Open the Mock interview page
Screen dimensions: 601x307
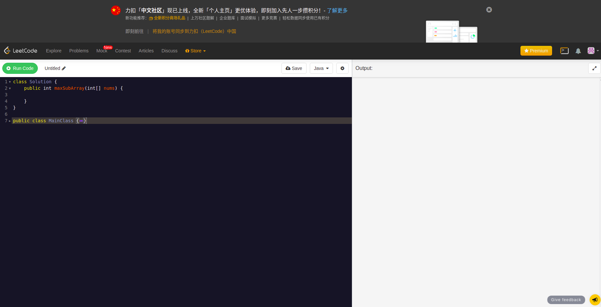[x=102, y=51]
